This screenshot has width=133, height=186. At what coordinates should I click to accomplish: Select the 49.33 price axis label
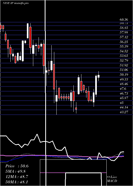124,79
